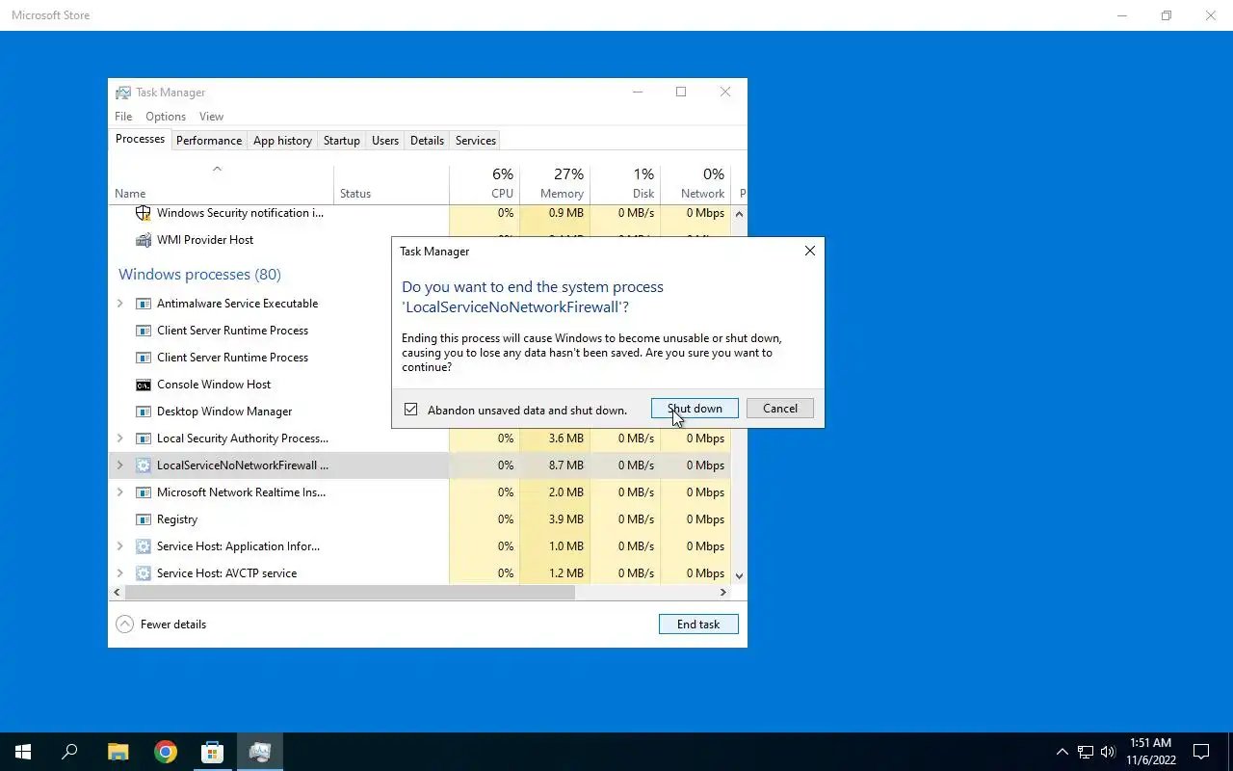Click the 3.9 MB Registry memory value
The width and height of the screenshot is (1233, 771).
pos(565,519)
